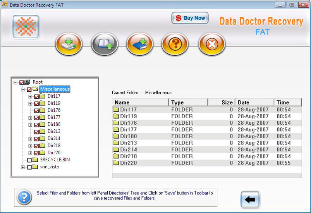The height and width of the screenshot is (213, 311).
Task: Click Dir180 folder icon in file list
Action: pyautogui.click(x=116, y=136)
